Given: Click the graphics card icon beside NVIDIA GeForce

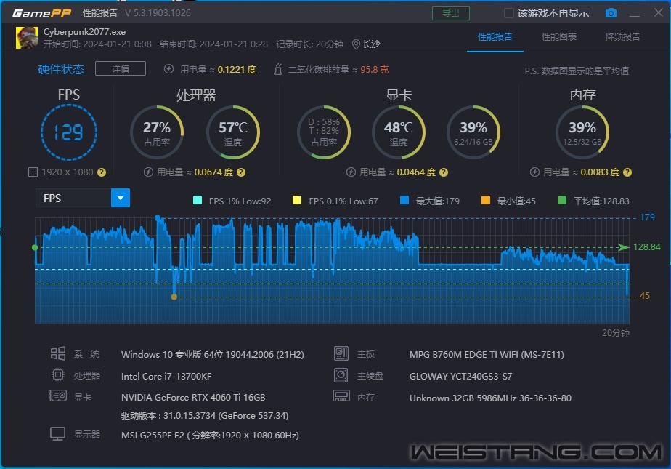Looking at the screenshot, I should [58, 396].
